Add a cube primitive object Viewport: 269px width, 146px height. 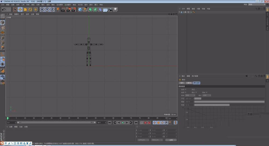click(80, 10)
